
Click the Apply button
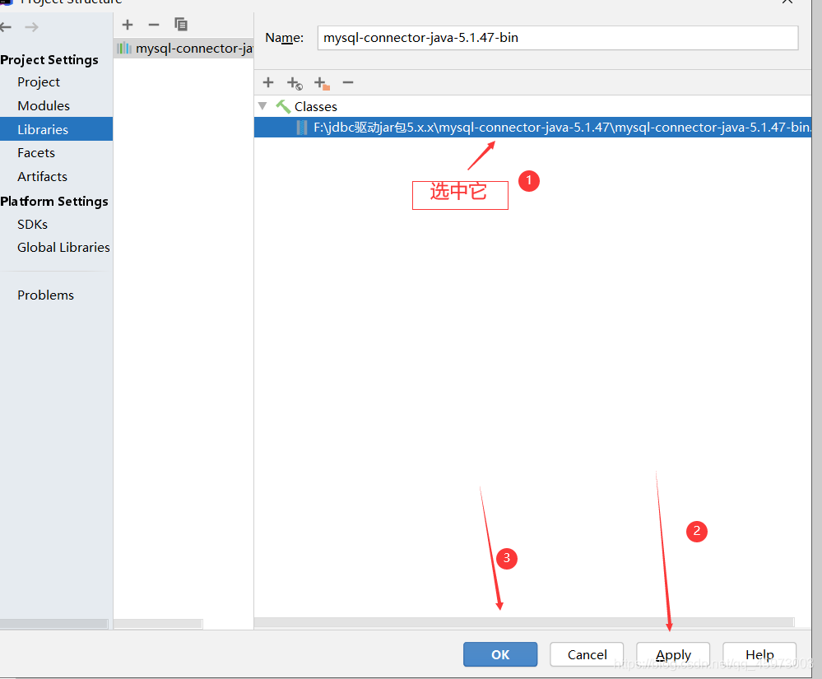pos(673,654)
